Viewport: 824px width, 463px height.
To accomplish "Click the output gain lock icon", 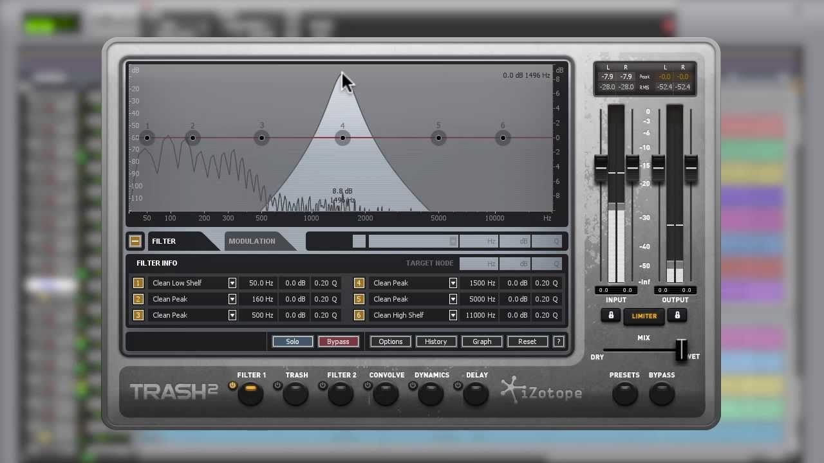I will coord(677,316).
